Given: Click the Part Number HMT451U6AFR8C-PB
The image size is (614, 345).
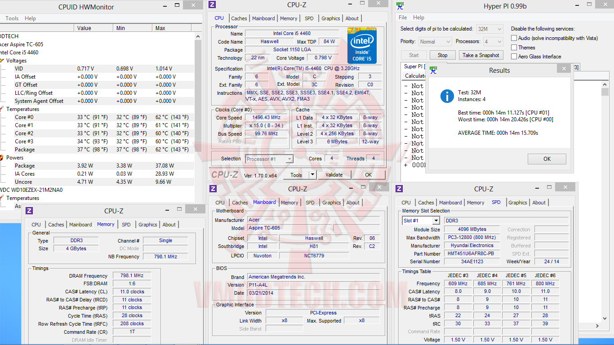Looking at the screenshot, I should 472,254.
